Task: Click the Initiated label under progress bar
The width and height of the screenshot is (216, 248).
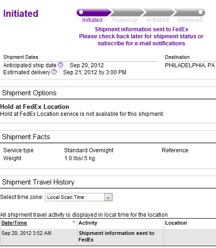Action: (x=92, y=20)
